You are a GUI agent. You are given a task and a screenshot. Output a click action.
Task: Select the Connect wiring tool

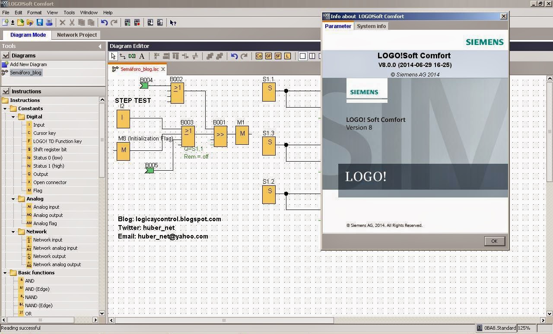123,56
